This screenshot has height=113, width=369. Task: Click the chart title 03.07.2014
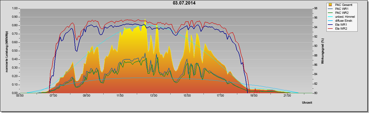click(x=184, y=3)
